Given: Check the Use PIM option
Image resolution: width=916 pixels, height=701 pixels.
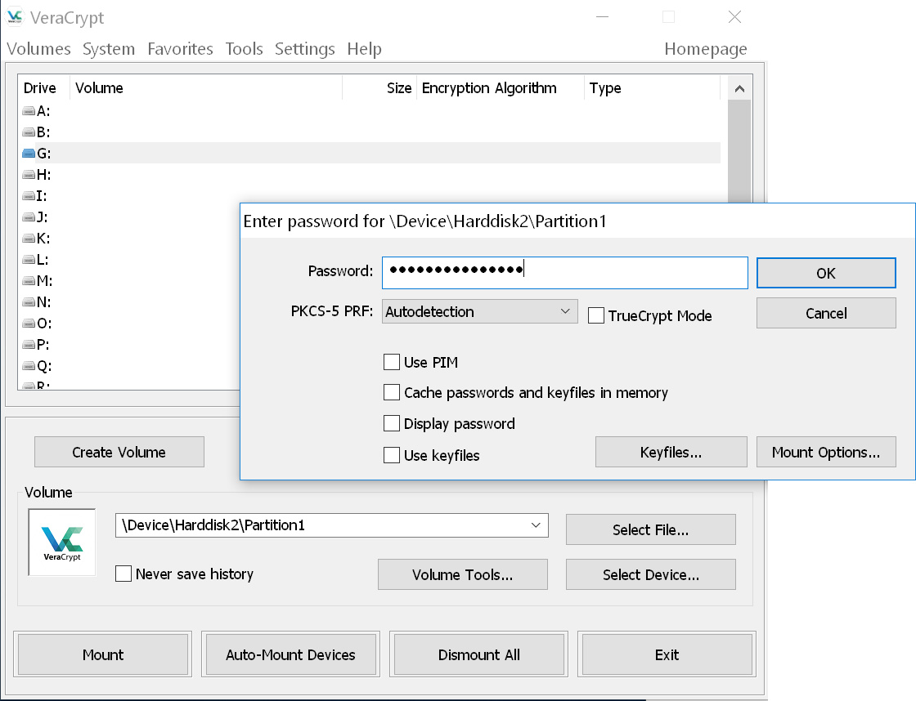Looking at the screenshot, I should click(x=392, y=362).
